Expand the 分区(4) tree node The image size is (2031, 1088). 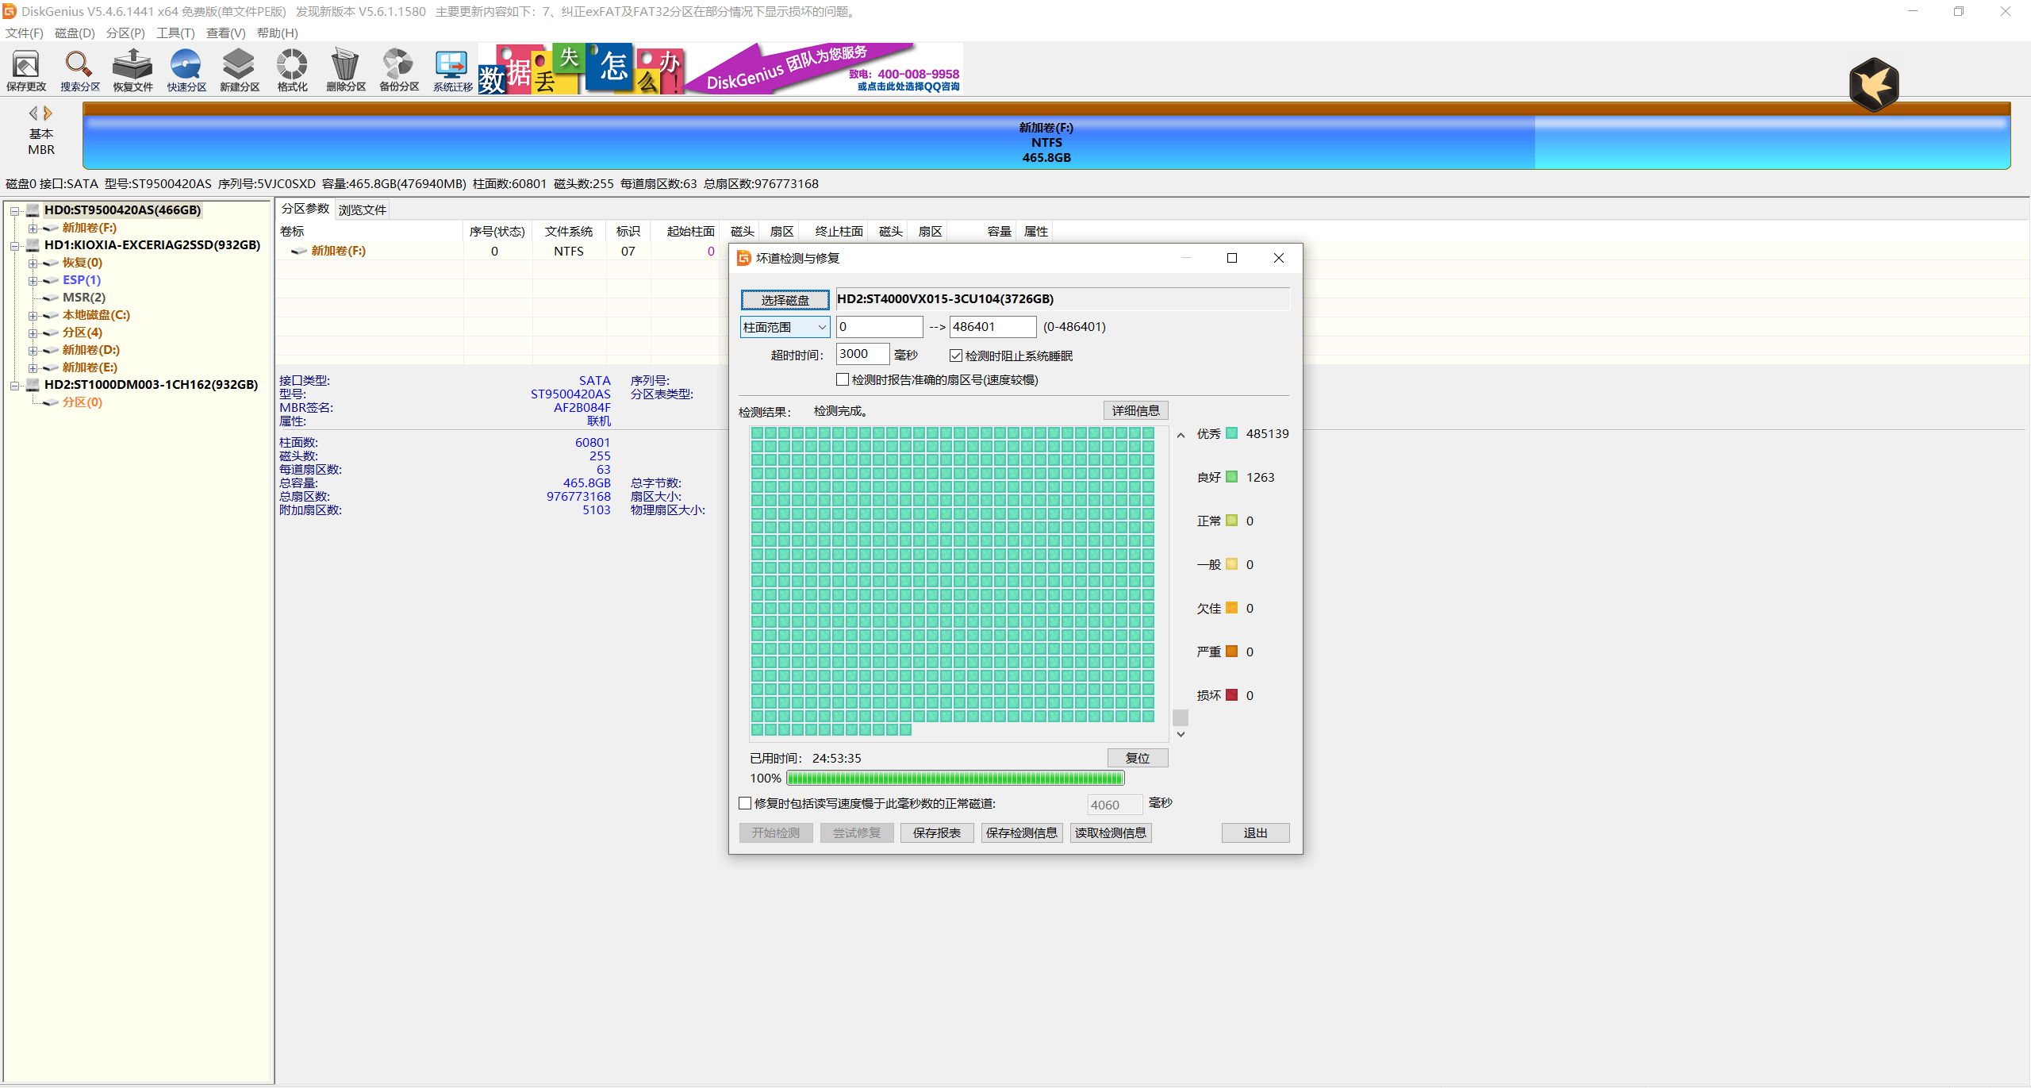coord(33,333)
